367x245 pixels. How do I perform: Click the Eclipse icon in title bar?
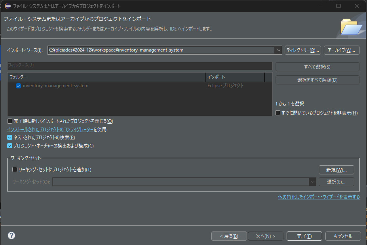coord(8,6)
